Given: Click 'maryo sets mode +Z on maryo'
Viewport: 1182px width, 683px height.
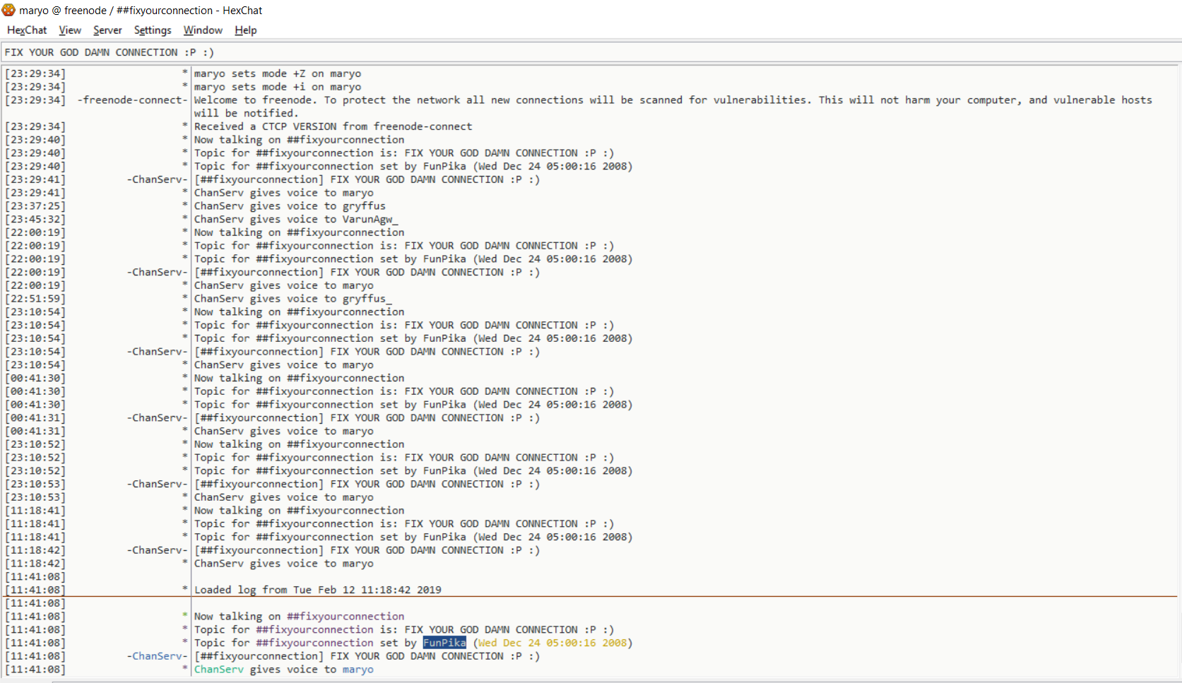Looking at the screenshot, I should 278,73.
